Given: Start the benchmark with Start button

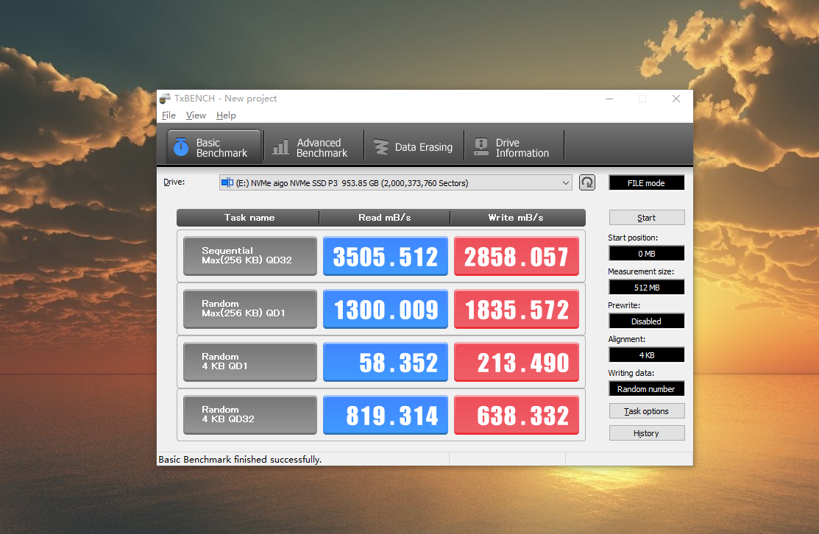Looking at the screenshot, I should [647, 218].
